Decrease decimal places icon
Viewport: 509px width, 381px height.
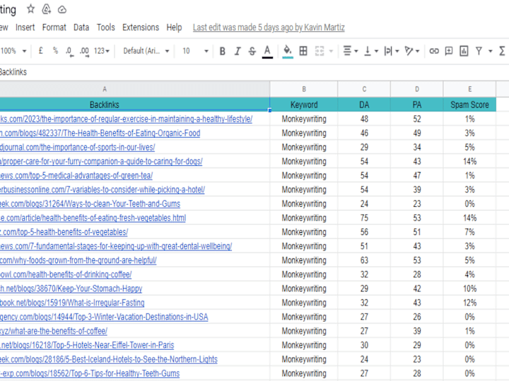[69, 52]
